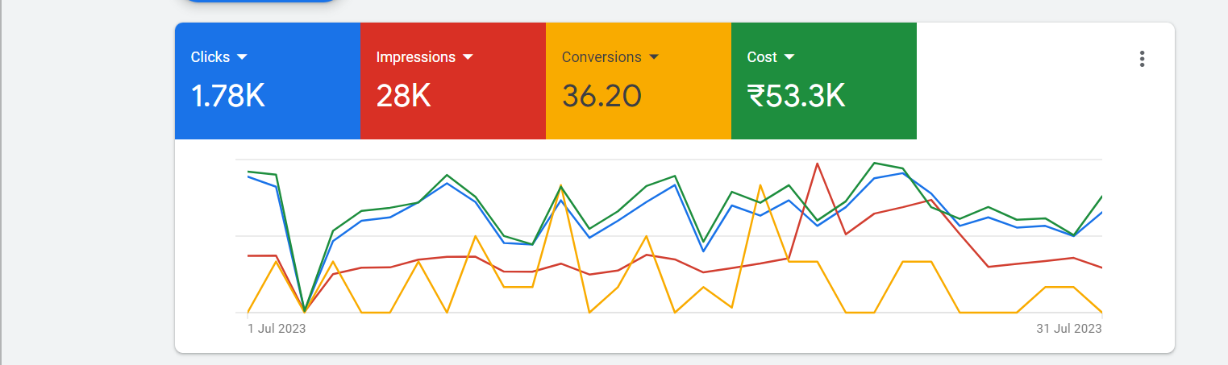Click the empty fifth metric slot

1009,81
